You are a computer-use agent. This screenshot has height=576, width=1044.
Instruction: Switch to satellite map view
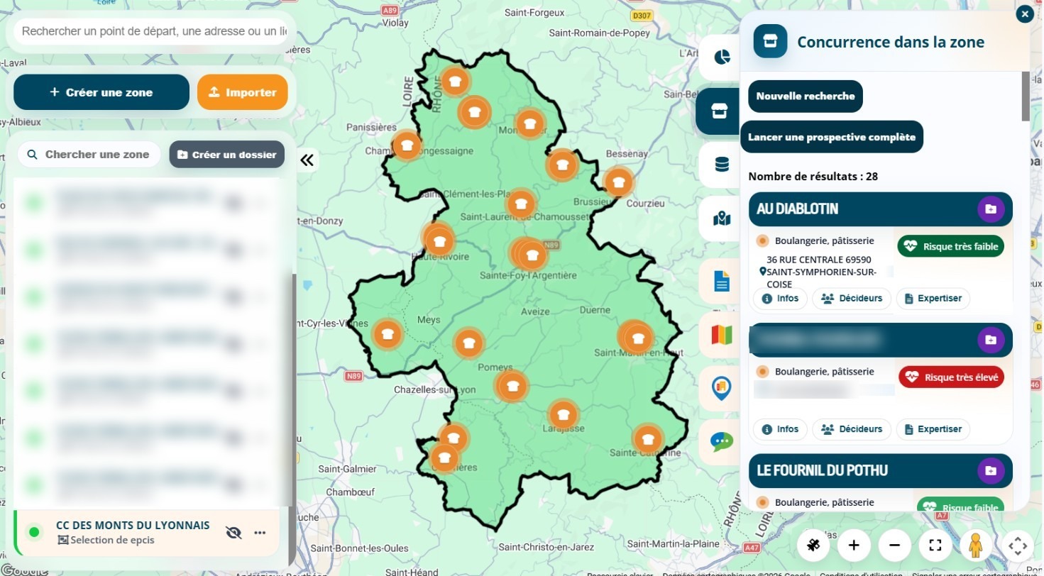(813, 545)
